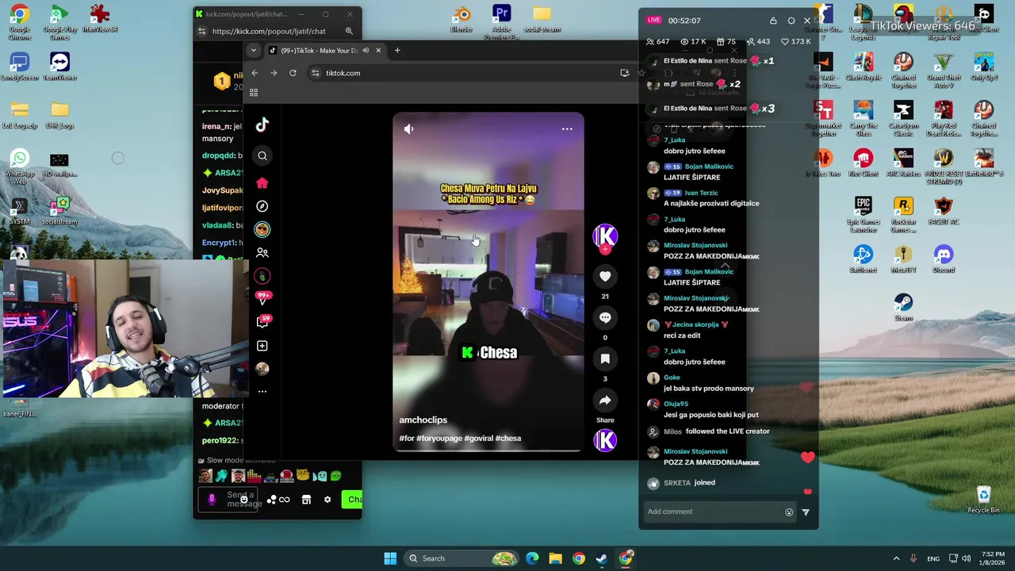1015x571 pixels.
Task: Toggle purple microphone in Kick chat
Action: (x=212, y=500)
